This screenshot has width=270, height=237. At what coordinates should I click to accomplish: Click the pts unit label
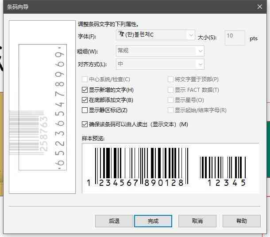tap(254, 39)
